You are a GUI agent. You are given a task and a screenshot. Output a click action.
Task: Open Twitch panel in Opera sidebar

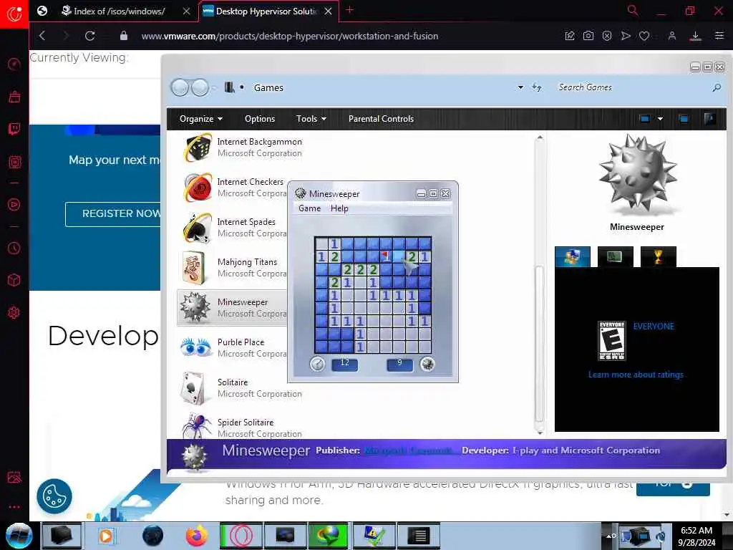pyautogui.click(x=14, y=129)
